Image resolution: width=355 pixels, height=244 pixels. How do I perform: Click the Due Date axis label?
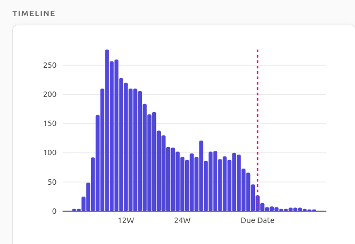point(257,220)
